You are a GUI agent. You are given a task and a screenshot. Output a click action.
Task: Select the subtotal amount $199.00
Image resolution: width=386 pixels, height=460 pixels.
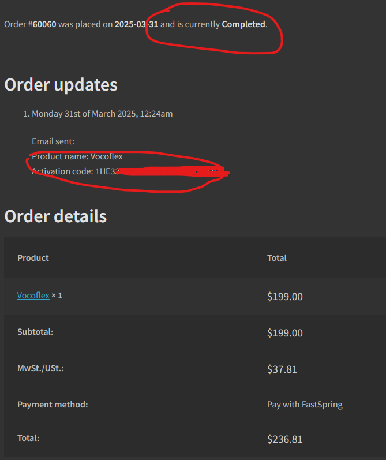point(285,333)
